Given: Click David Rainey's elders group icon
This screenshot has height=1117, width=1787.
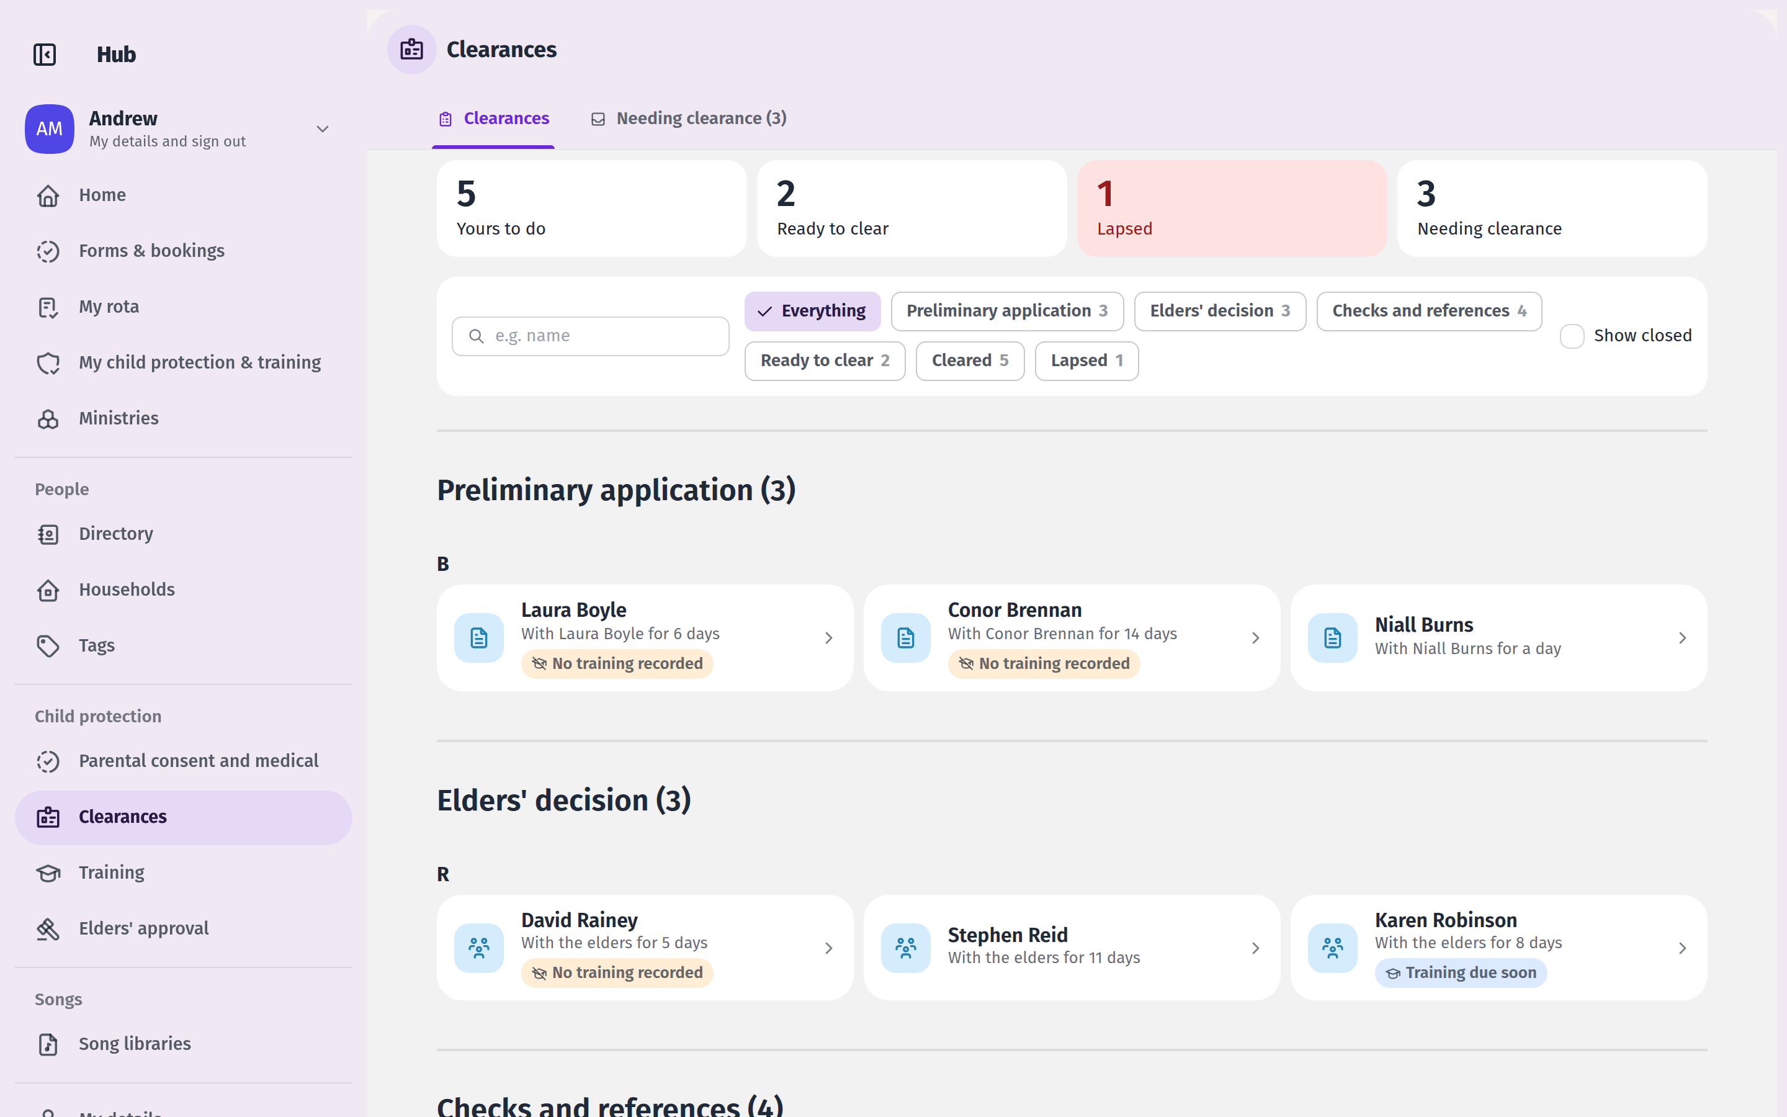Looking at the screenshot, I should pos(478,948).
